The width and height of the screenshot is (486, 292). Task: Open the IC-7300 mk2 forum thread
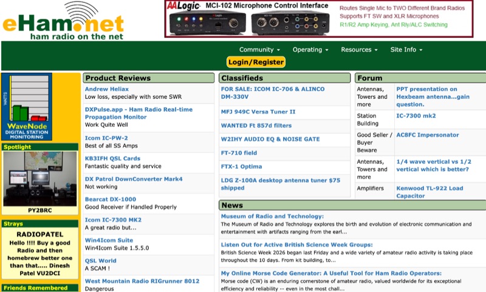(416, 115)
